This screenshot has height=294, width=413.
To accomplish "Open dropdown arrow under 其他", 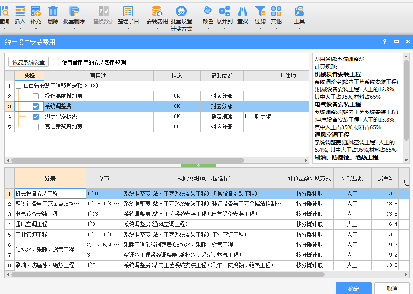I will tap(276, 28).
